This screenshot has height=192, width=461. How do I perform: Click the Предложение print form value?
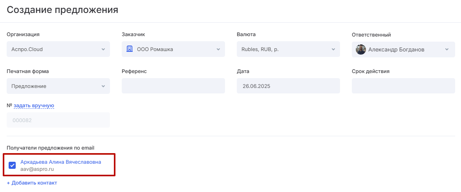point(29,86)
